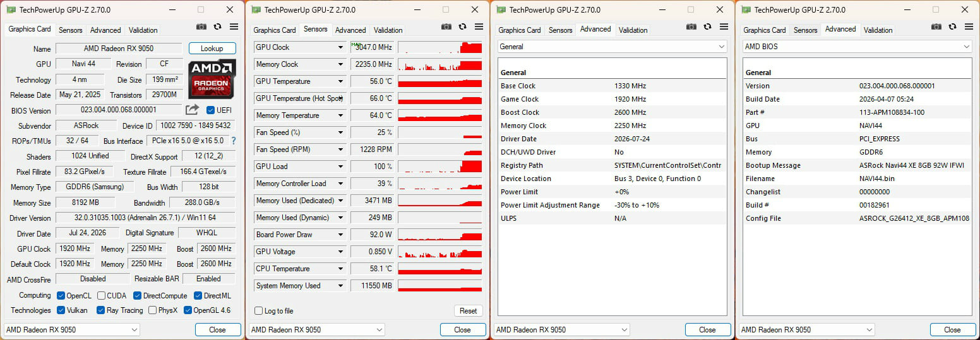This screenshot has height=340, width=980.
Task: Open hamburger menu in Graphics Card window
Action: tap(234, 26)
